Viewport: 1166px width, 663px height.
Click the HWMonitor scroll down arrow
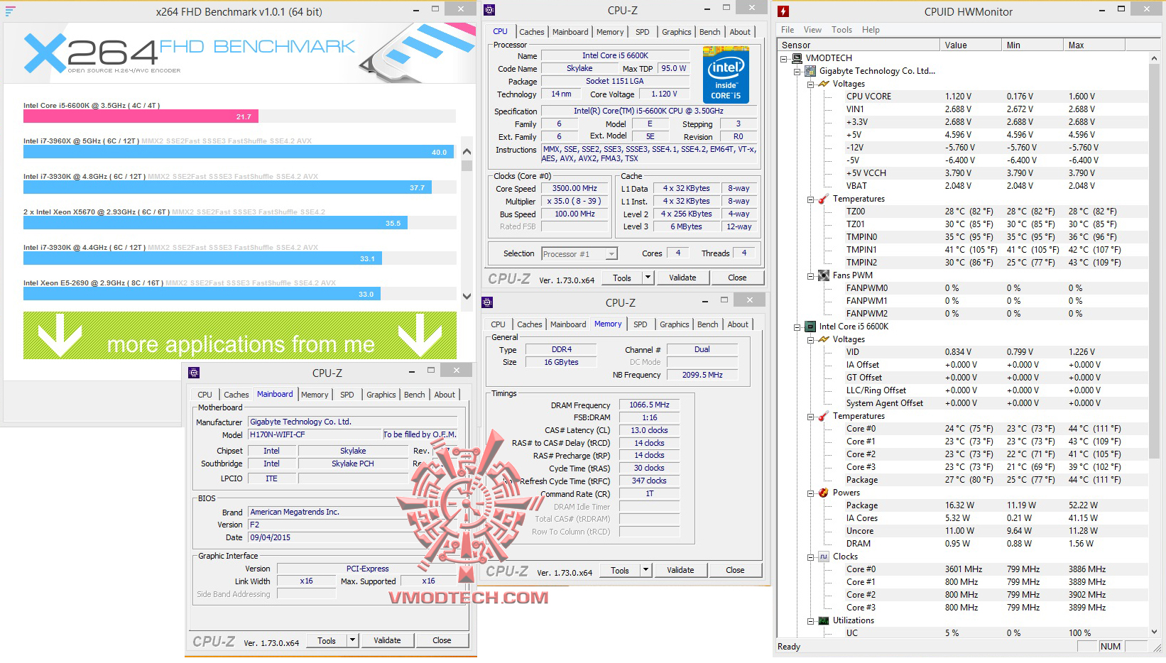click(1155, 631)
